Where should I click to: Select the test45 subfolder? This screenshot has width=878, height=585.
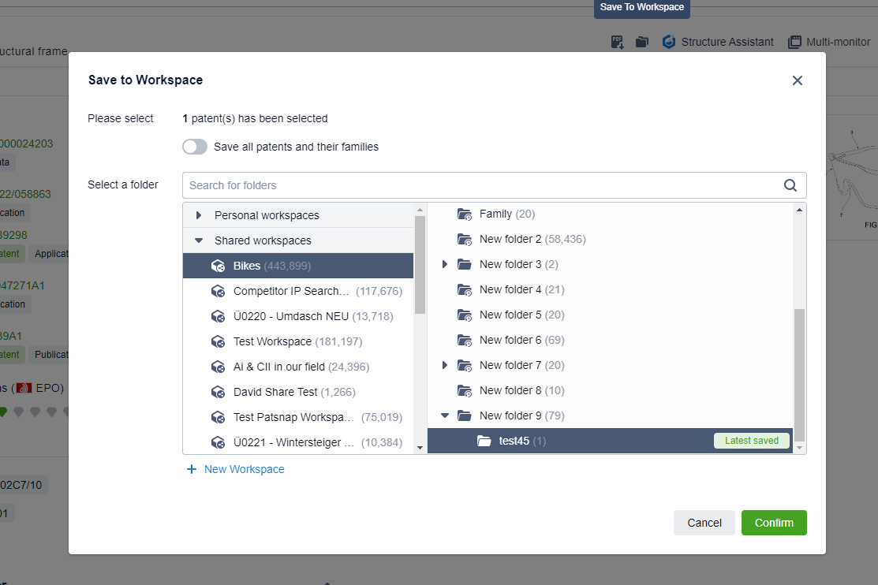coord(514,441)
